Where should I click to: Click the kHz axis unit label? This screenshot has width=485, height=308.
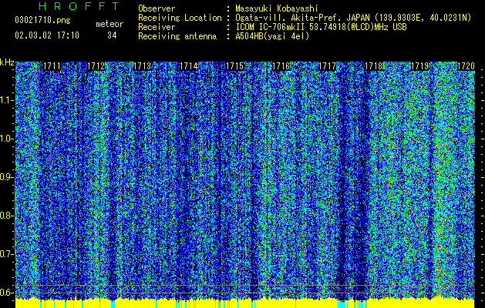[x=7, y=62]
